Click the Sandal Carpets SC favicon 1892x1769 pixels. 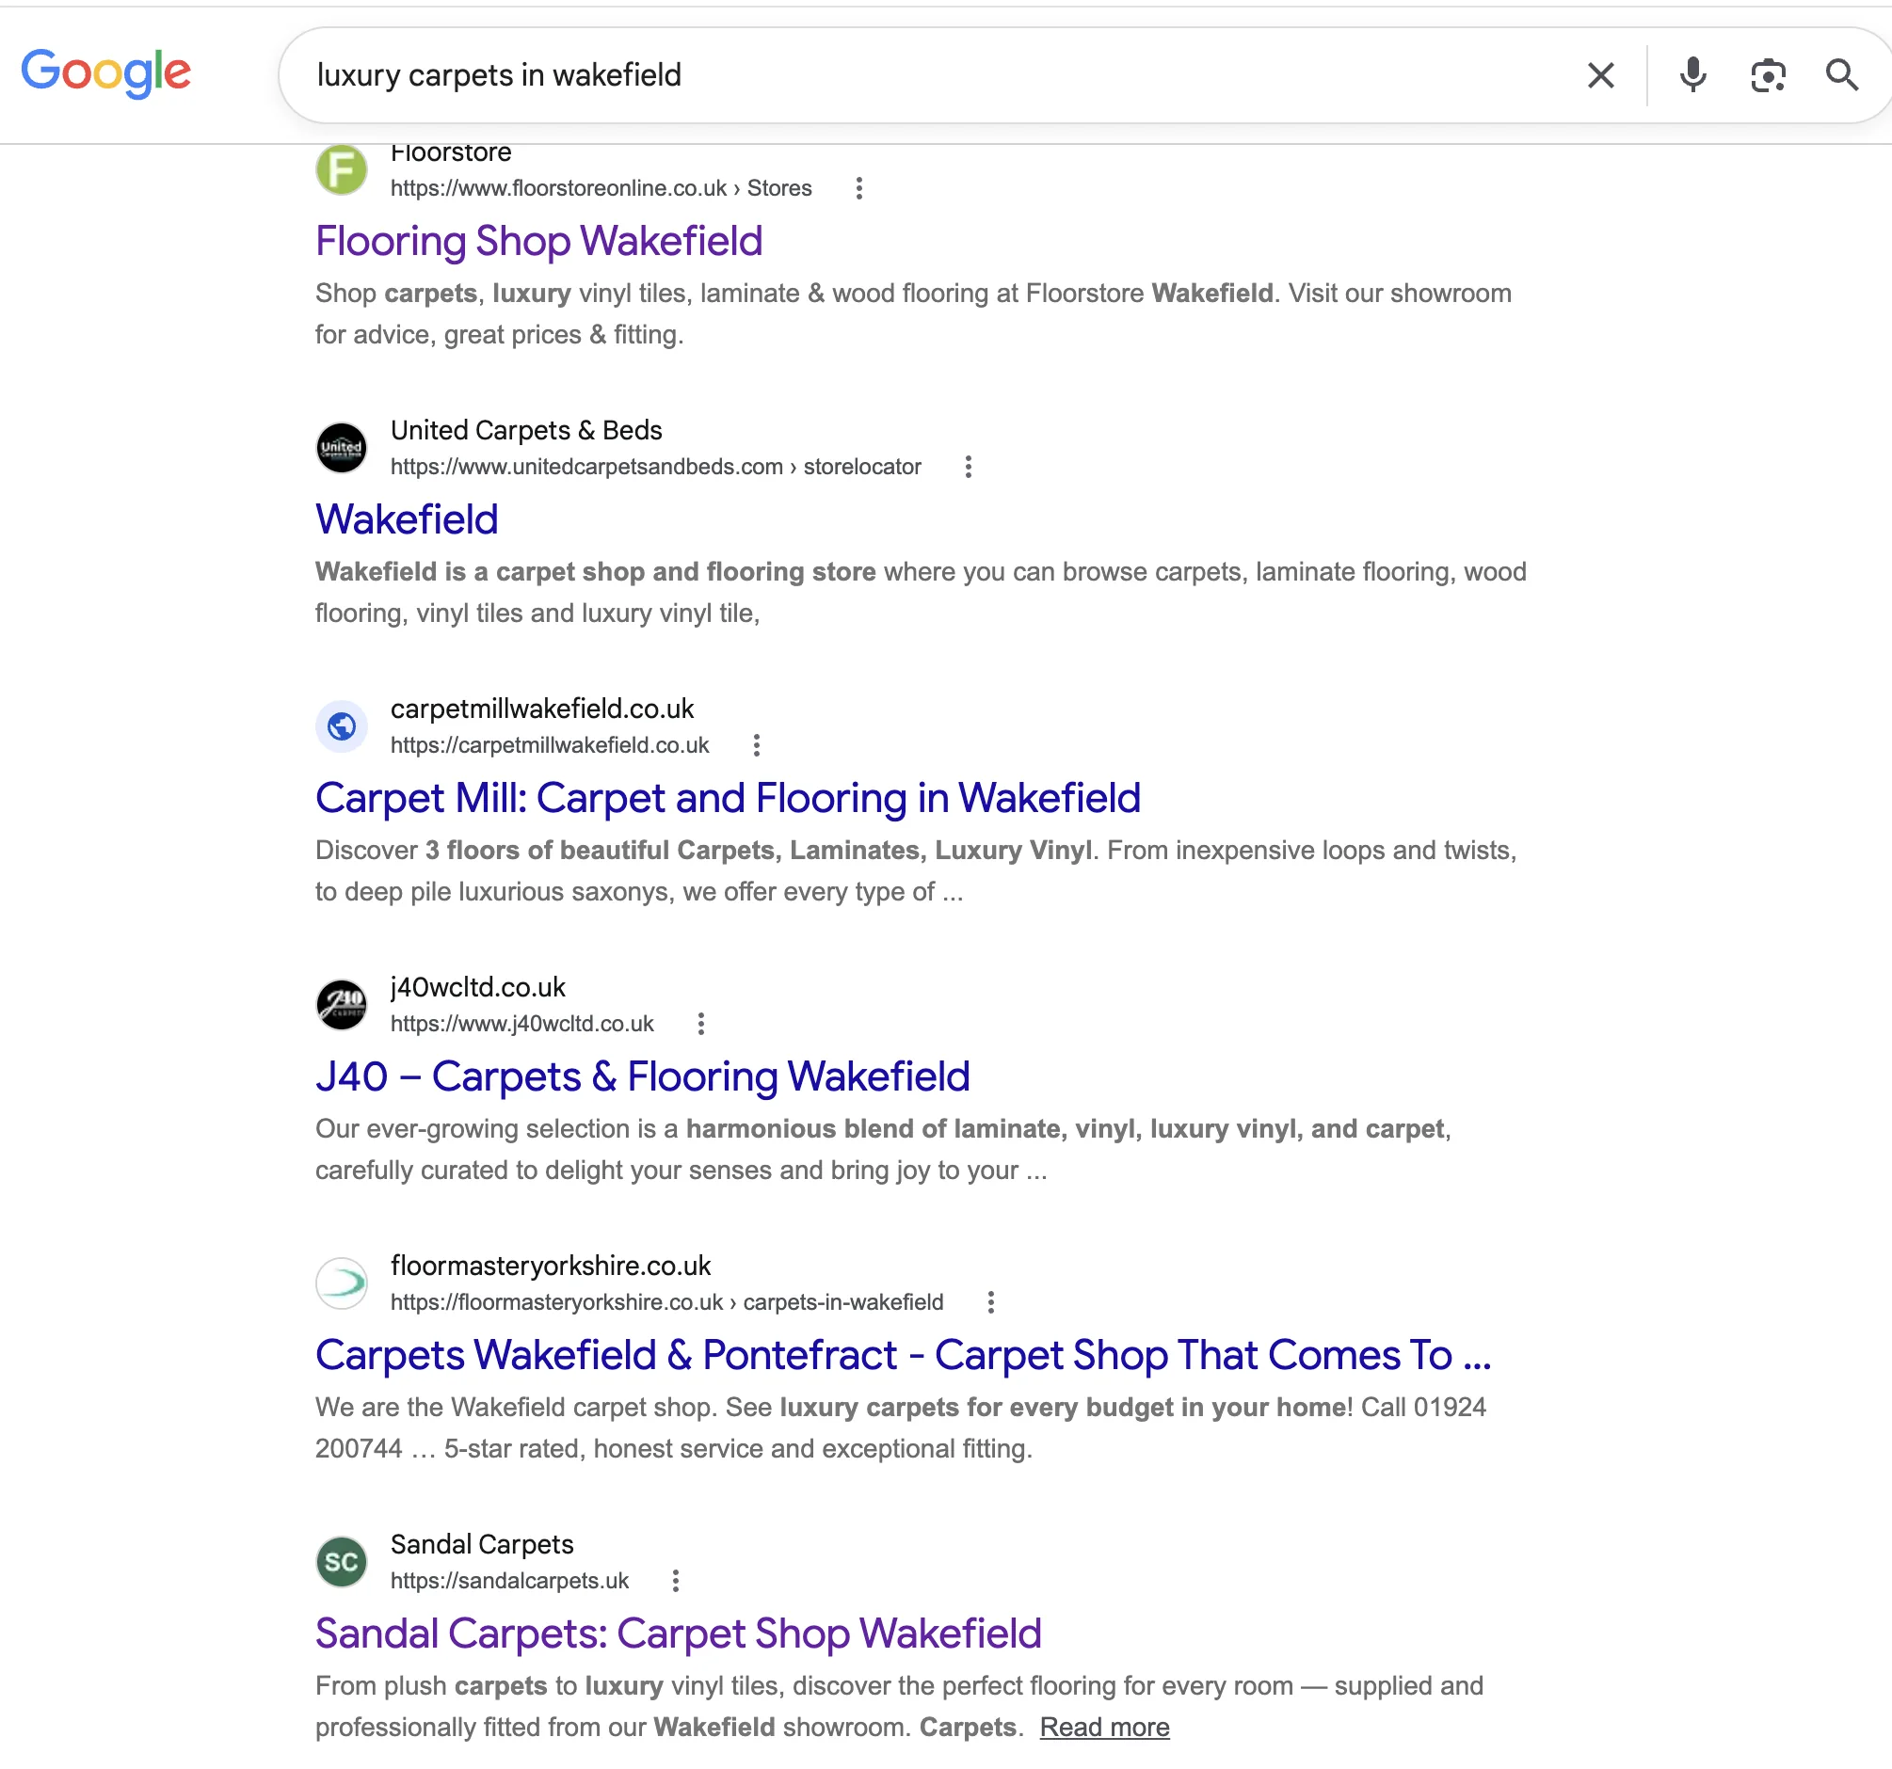342,1562
